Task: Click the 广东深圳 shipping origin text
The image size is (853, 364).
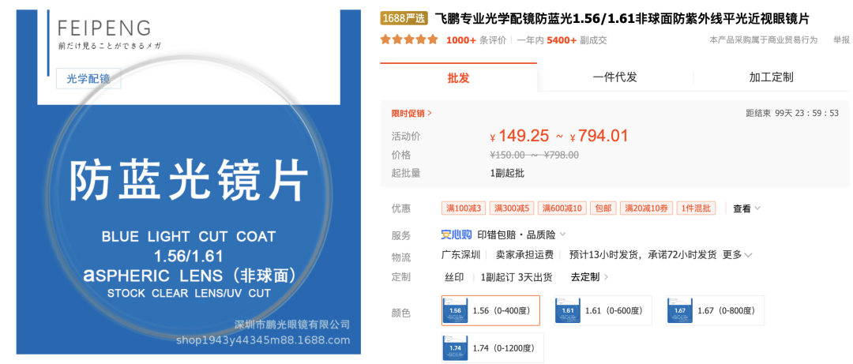Action: pyautogui.click(x=460, y=254)
